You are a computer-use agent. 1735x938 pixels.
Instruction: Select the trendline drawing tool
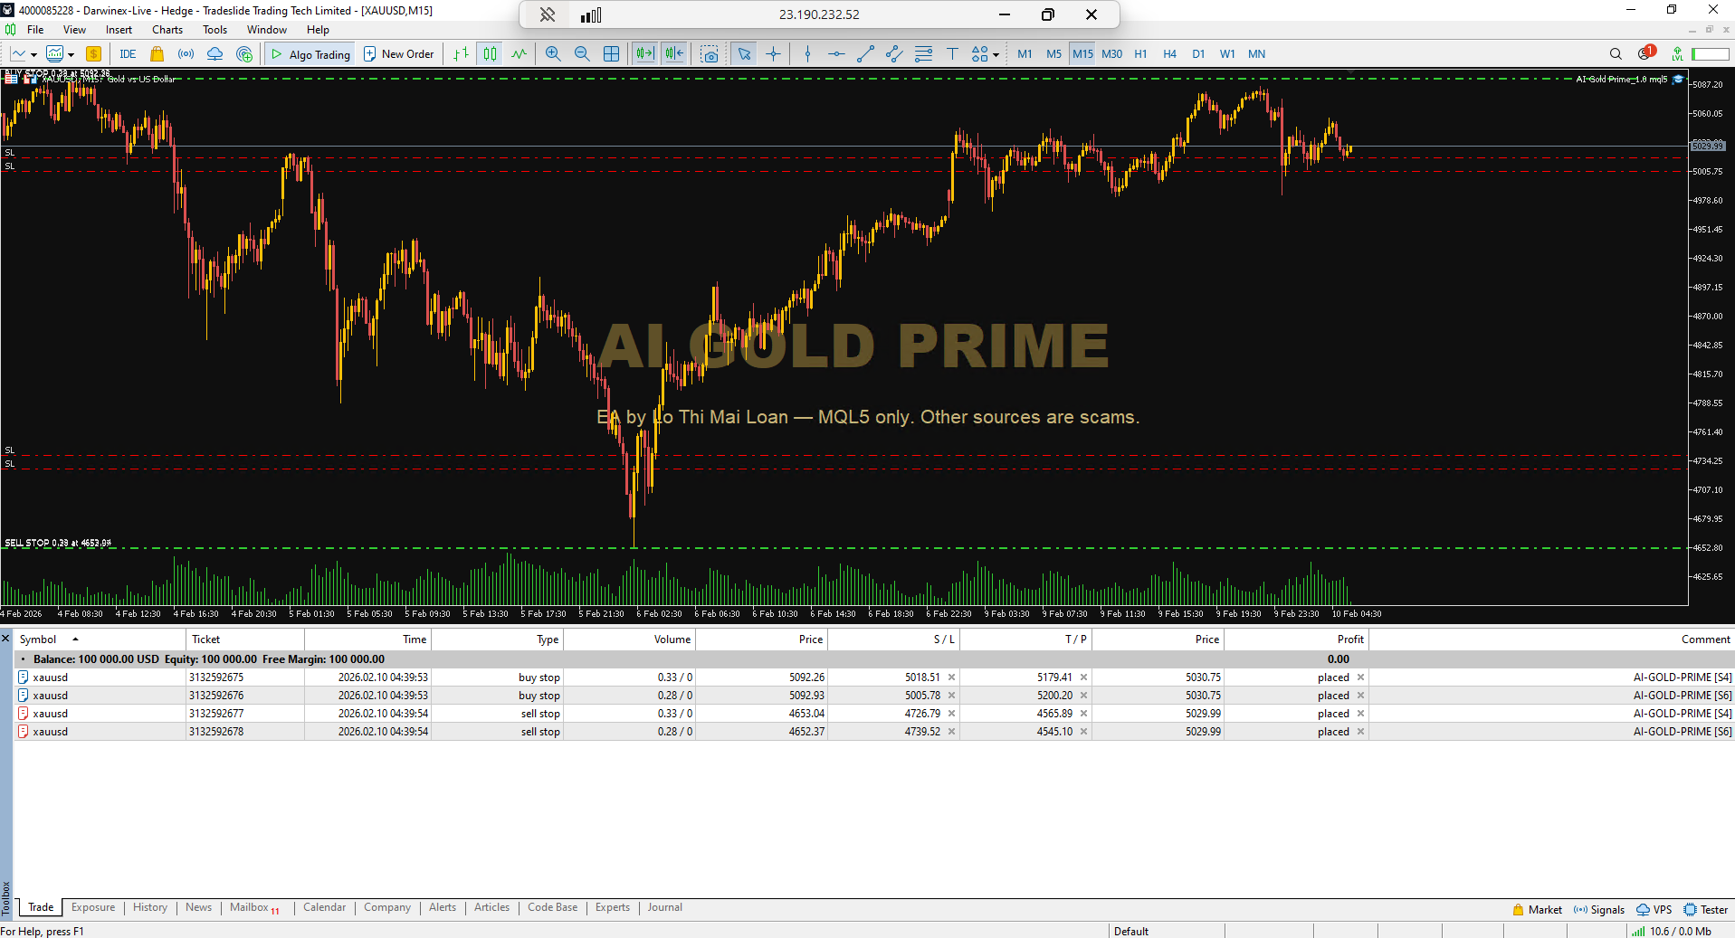[865, 54]
